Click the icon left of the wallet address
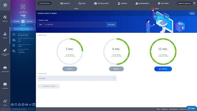The image size is (197, 111). (x=12, y=25)
